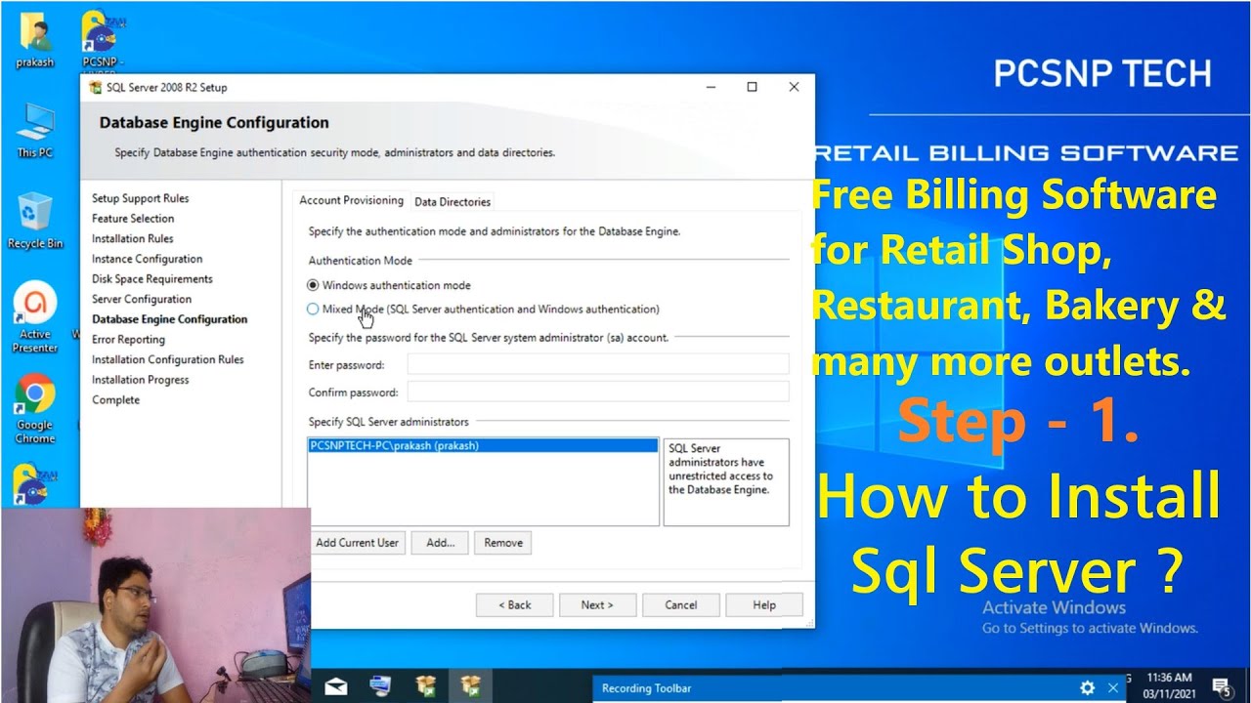Cancel the SQL Server setup

tap(681, 605)
